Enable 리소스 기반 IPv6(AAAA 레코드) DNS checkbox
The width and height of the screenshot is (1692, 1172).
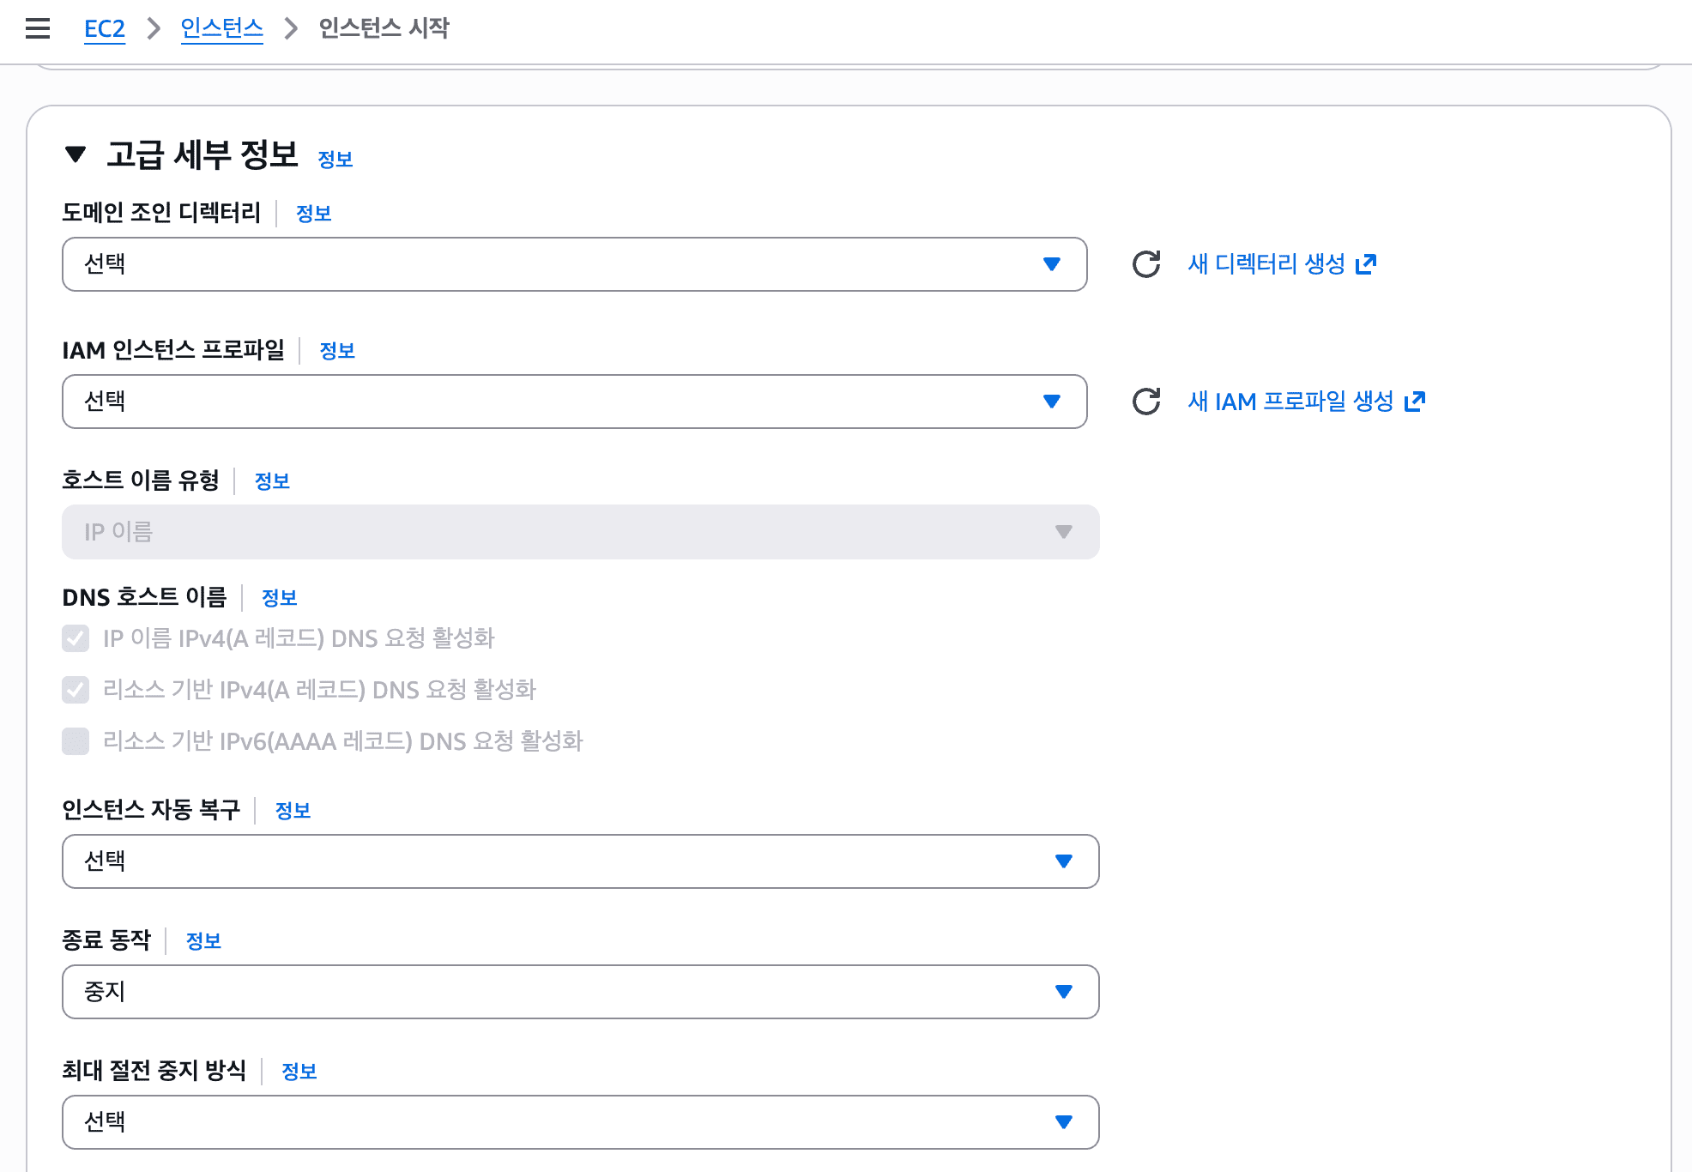pos(76,741)
